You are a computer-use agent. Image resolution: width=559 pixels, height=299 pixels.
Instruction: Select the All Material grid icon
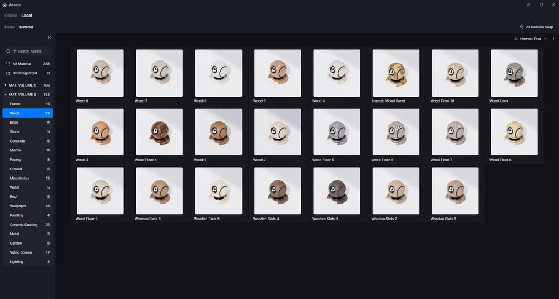[8, 64]
